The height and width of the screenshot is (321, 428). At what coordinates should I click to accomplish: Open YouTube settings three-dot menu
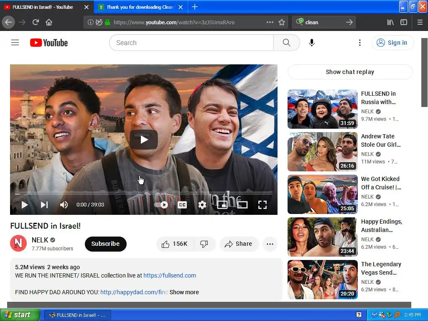click(x=360, y=43)
